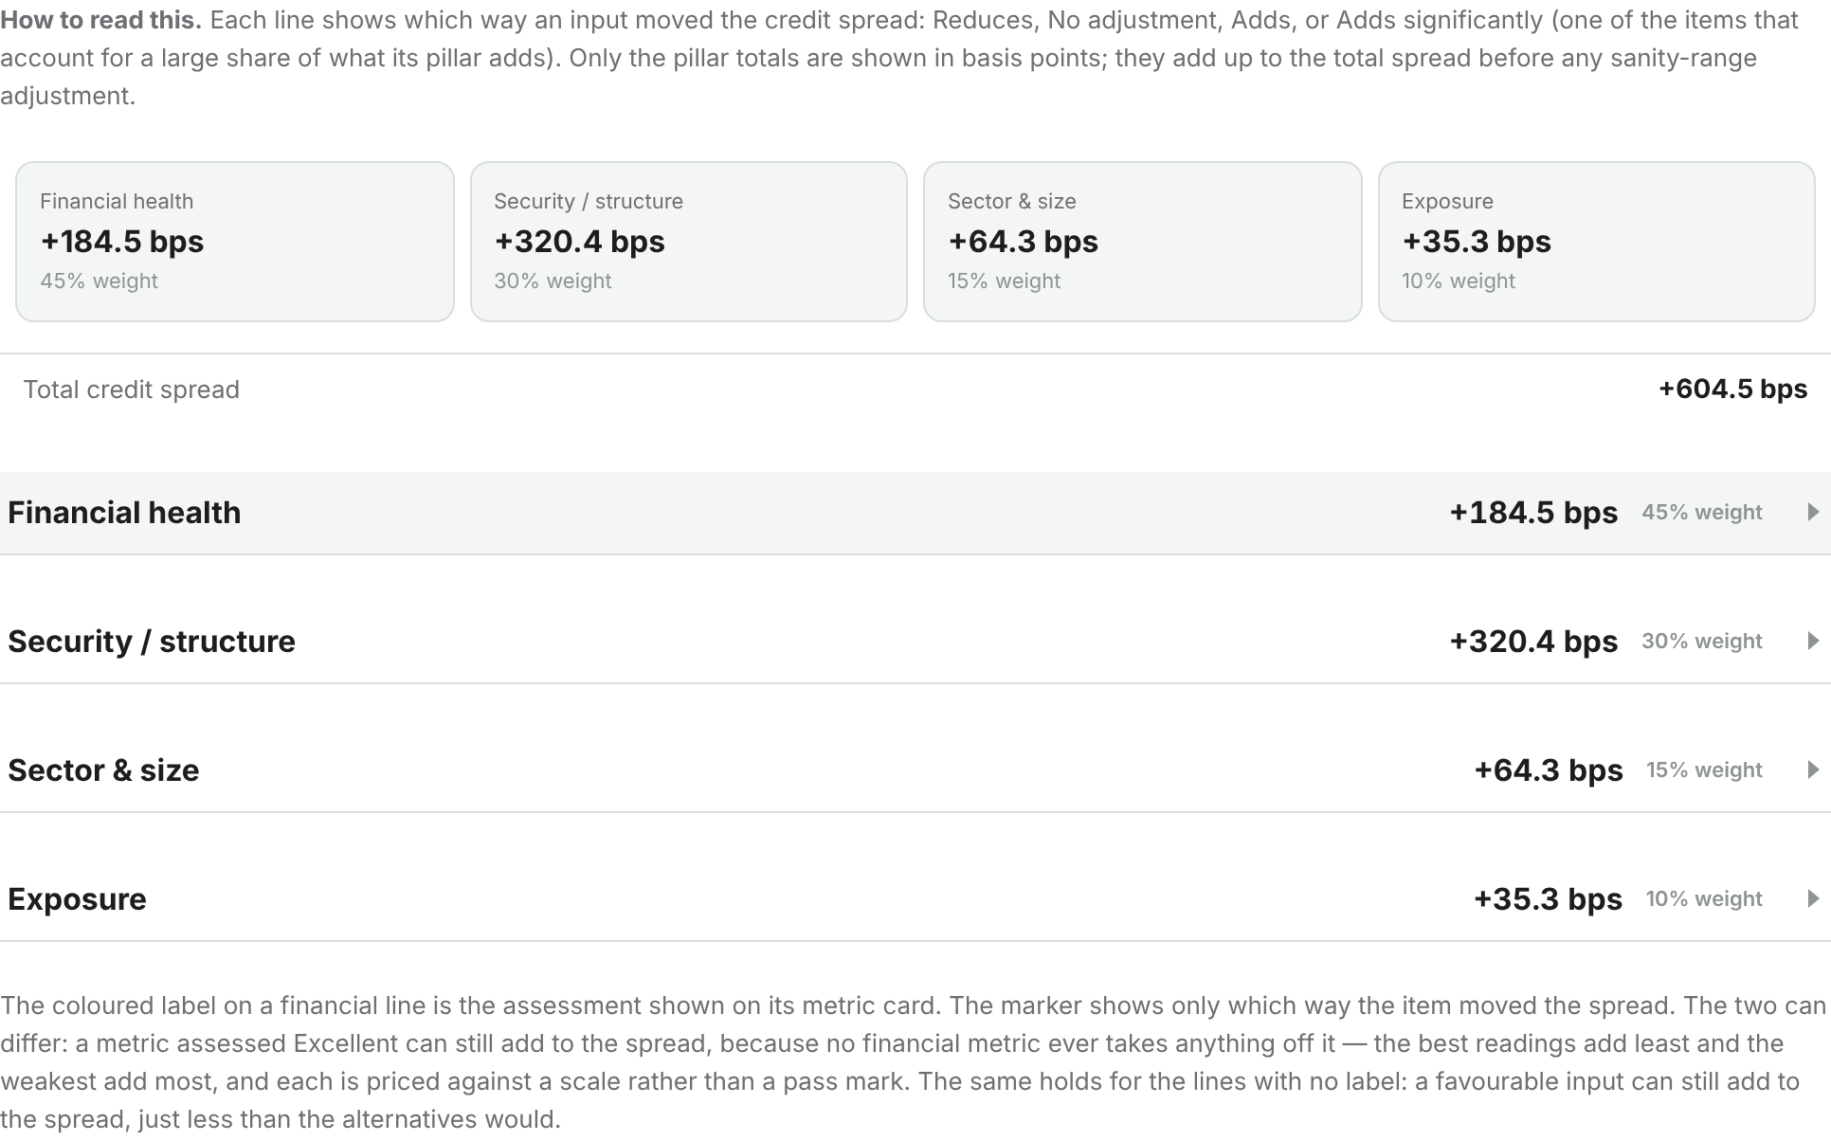Click the 10% weight label in Exposure row
The height and width of the screenshot is (1141, 1831).
click(1704, 899)
